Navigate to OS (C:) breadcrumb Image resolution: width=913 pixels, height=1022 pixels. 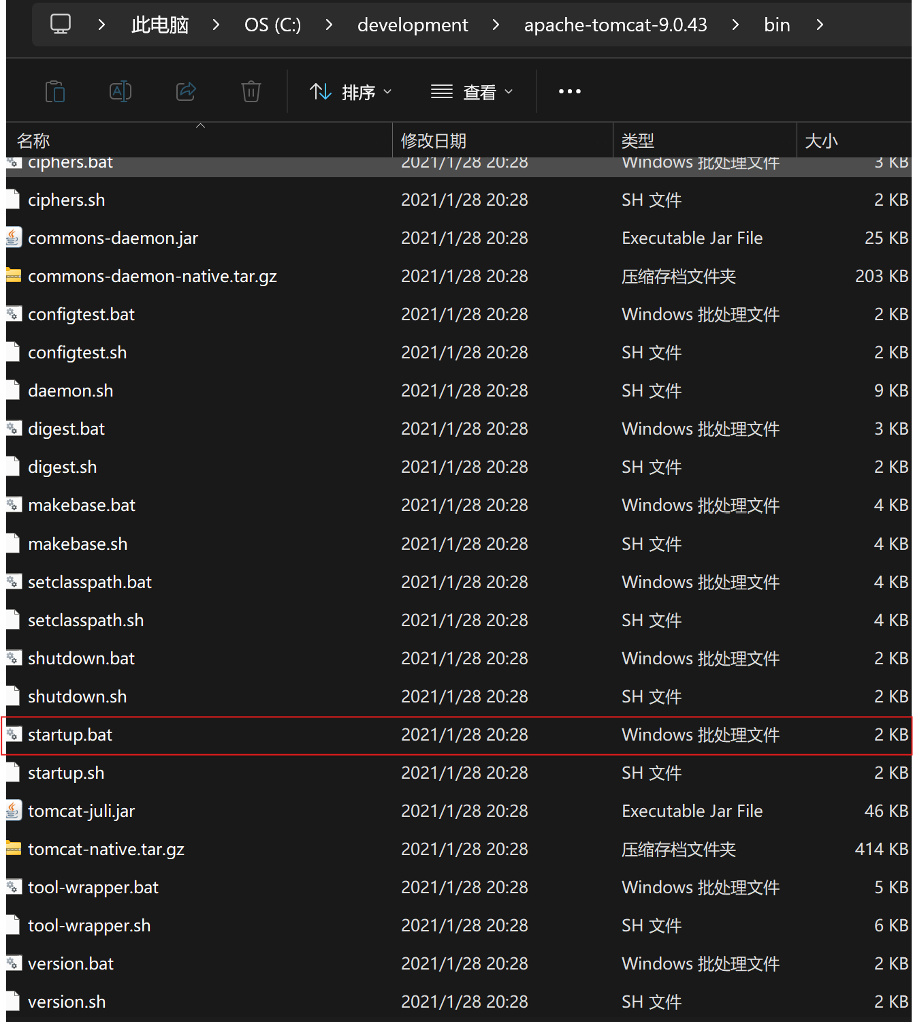coord(272,25)
